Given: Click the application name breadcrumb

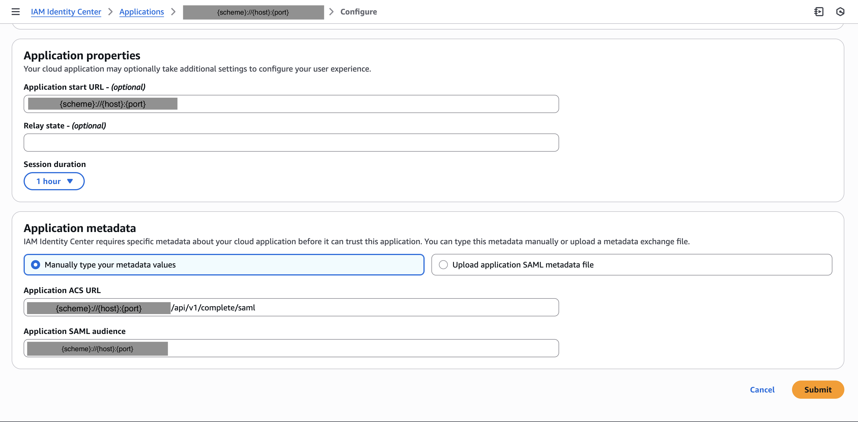Looking at the screenshot, I should click(253, 12).
